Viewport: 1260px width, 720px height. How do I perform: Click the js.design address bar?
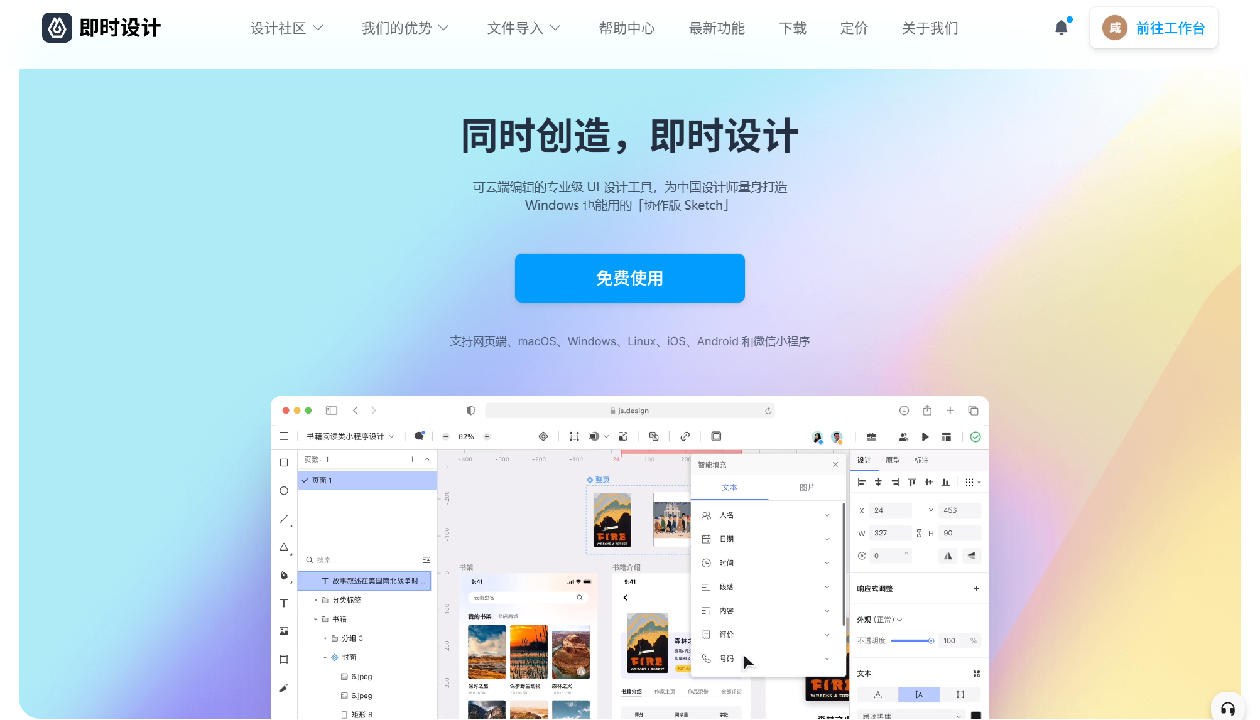629,411
